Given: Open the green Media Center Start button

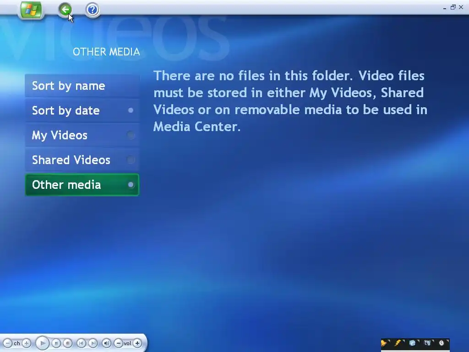Looking at the screenshot, I should coord(32,10).
